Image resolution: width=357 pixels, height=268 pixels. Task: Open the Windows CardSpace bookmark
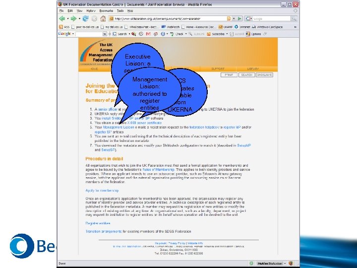pyautogui.click(x=267, y=27)
